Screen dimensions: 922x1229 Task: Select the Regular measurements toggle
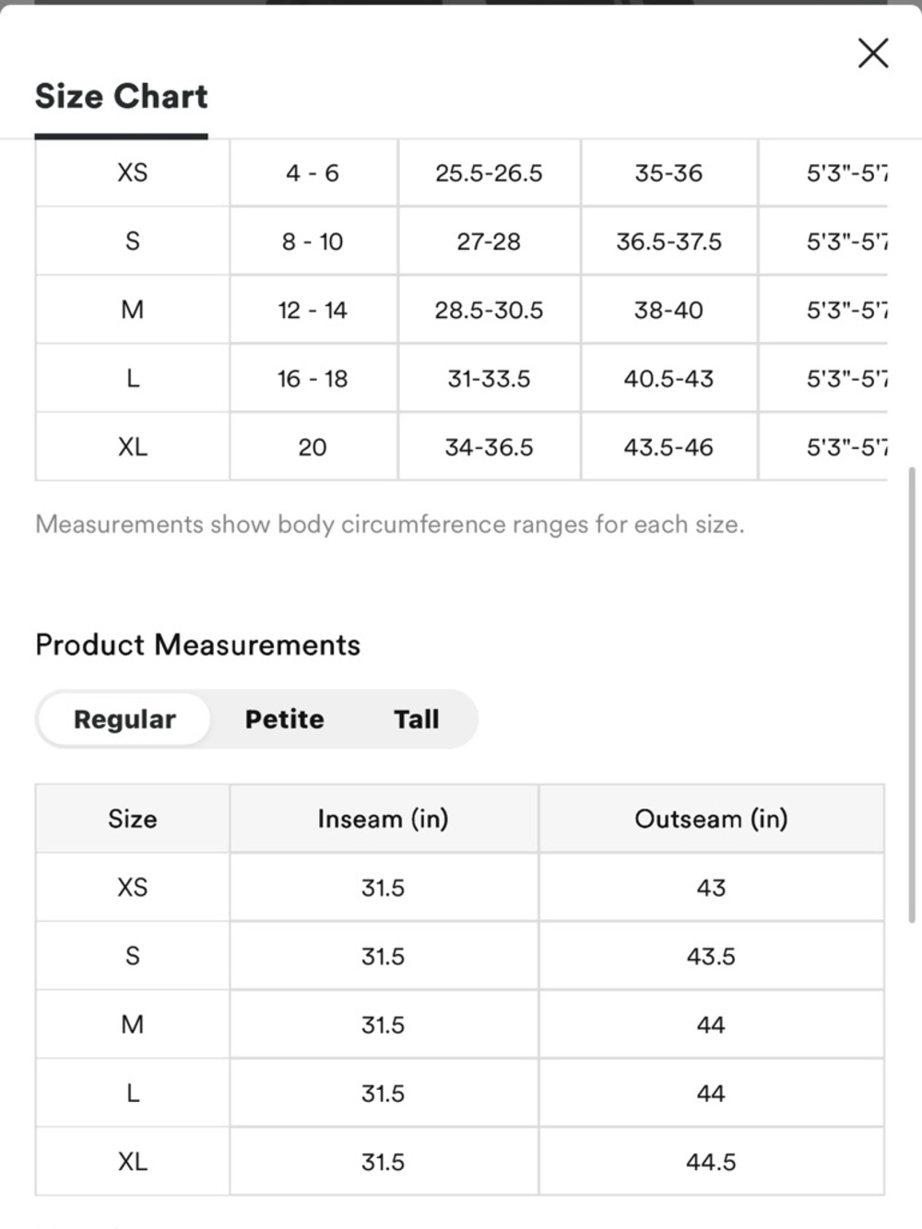[124, 719]
